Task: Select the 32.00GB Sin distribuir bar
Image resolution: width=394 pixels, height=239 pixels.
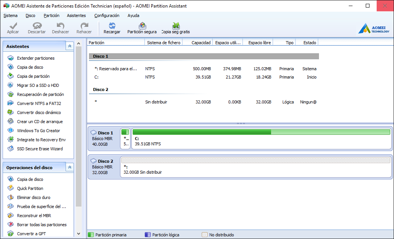Action: tap(256, 167)
